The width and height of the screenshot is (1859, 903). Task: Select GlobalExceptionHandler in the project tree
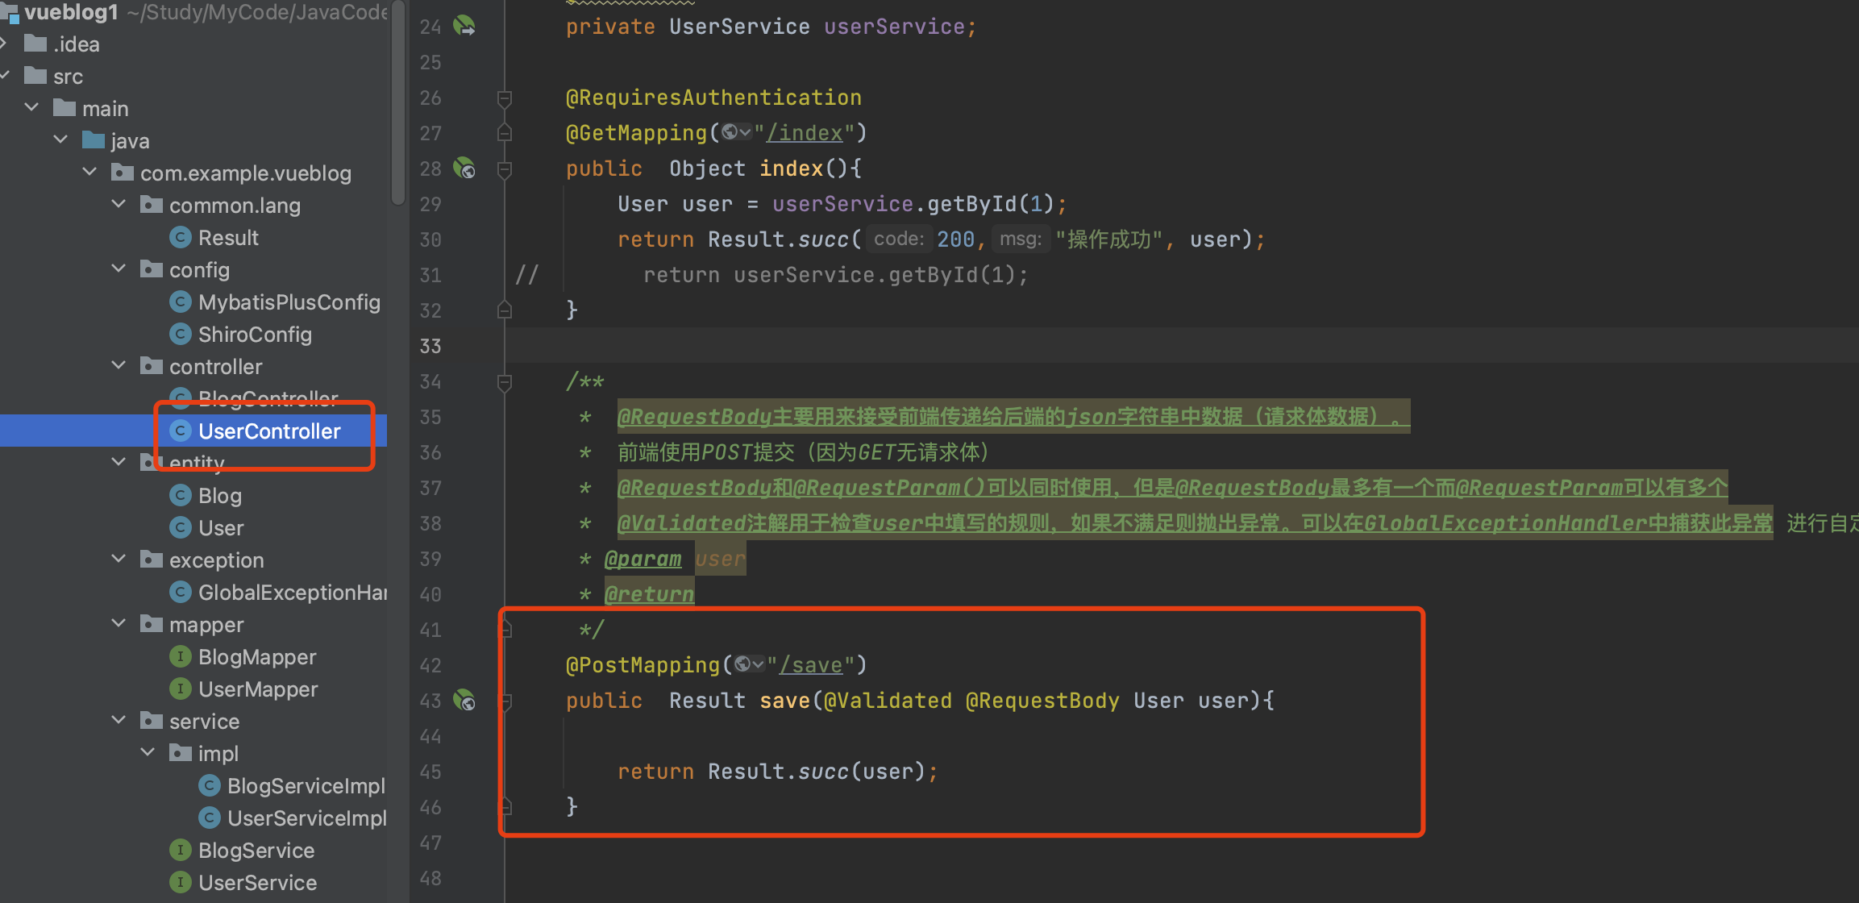coord(292,593)
